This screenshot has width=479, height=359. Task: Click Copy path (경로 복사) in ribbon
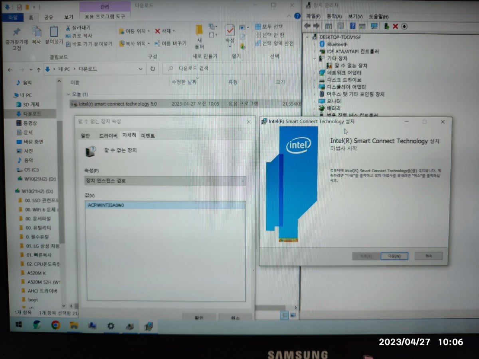point(79,36)
